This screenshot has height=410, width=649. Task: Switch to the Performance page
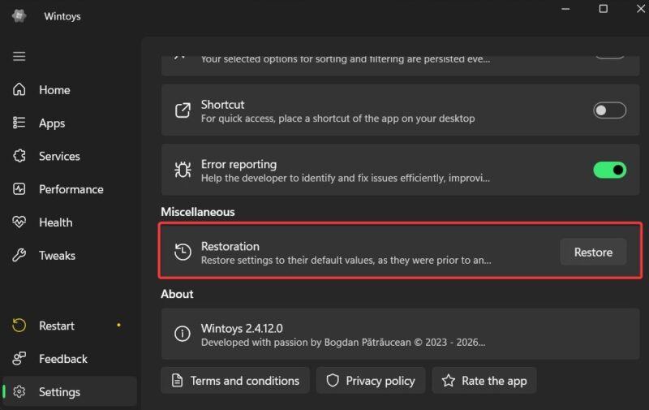tap(70, 189)
